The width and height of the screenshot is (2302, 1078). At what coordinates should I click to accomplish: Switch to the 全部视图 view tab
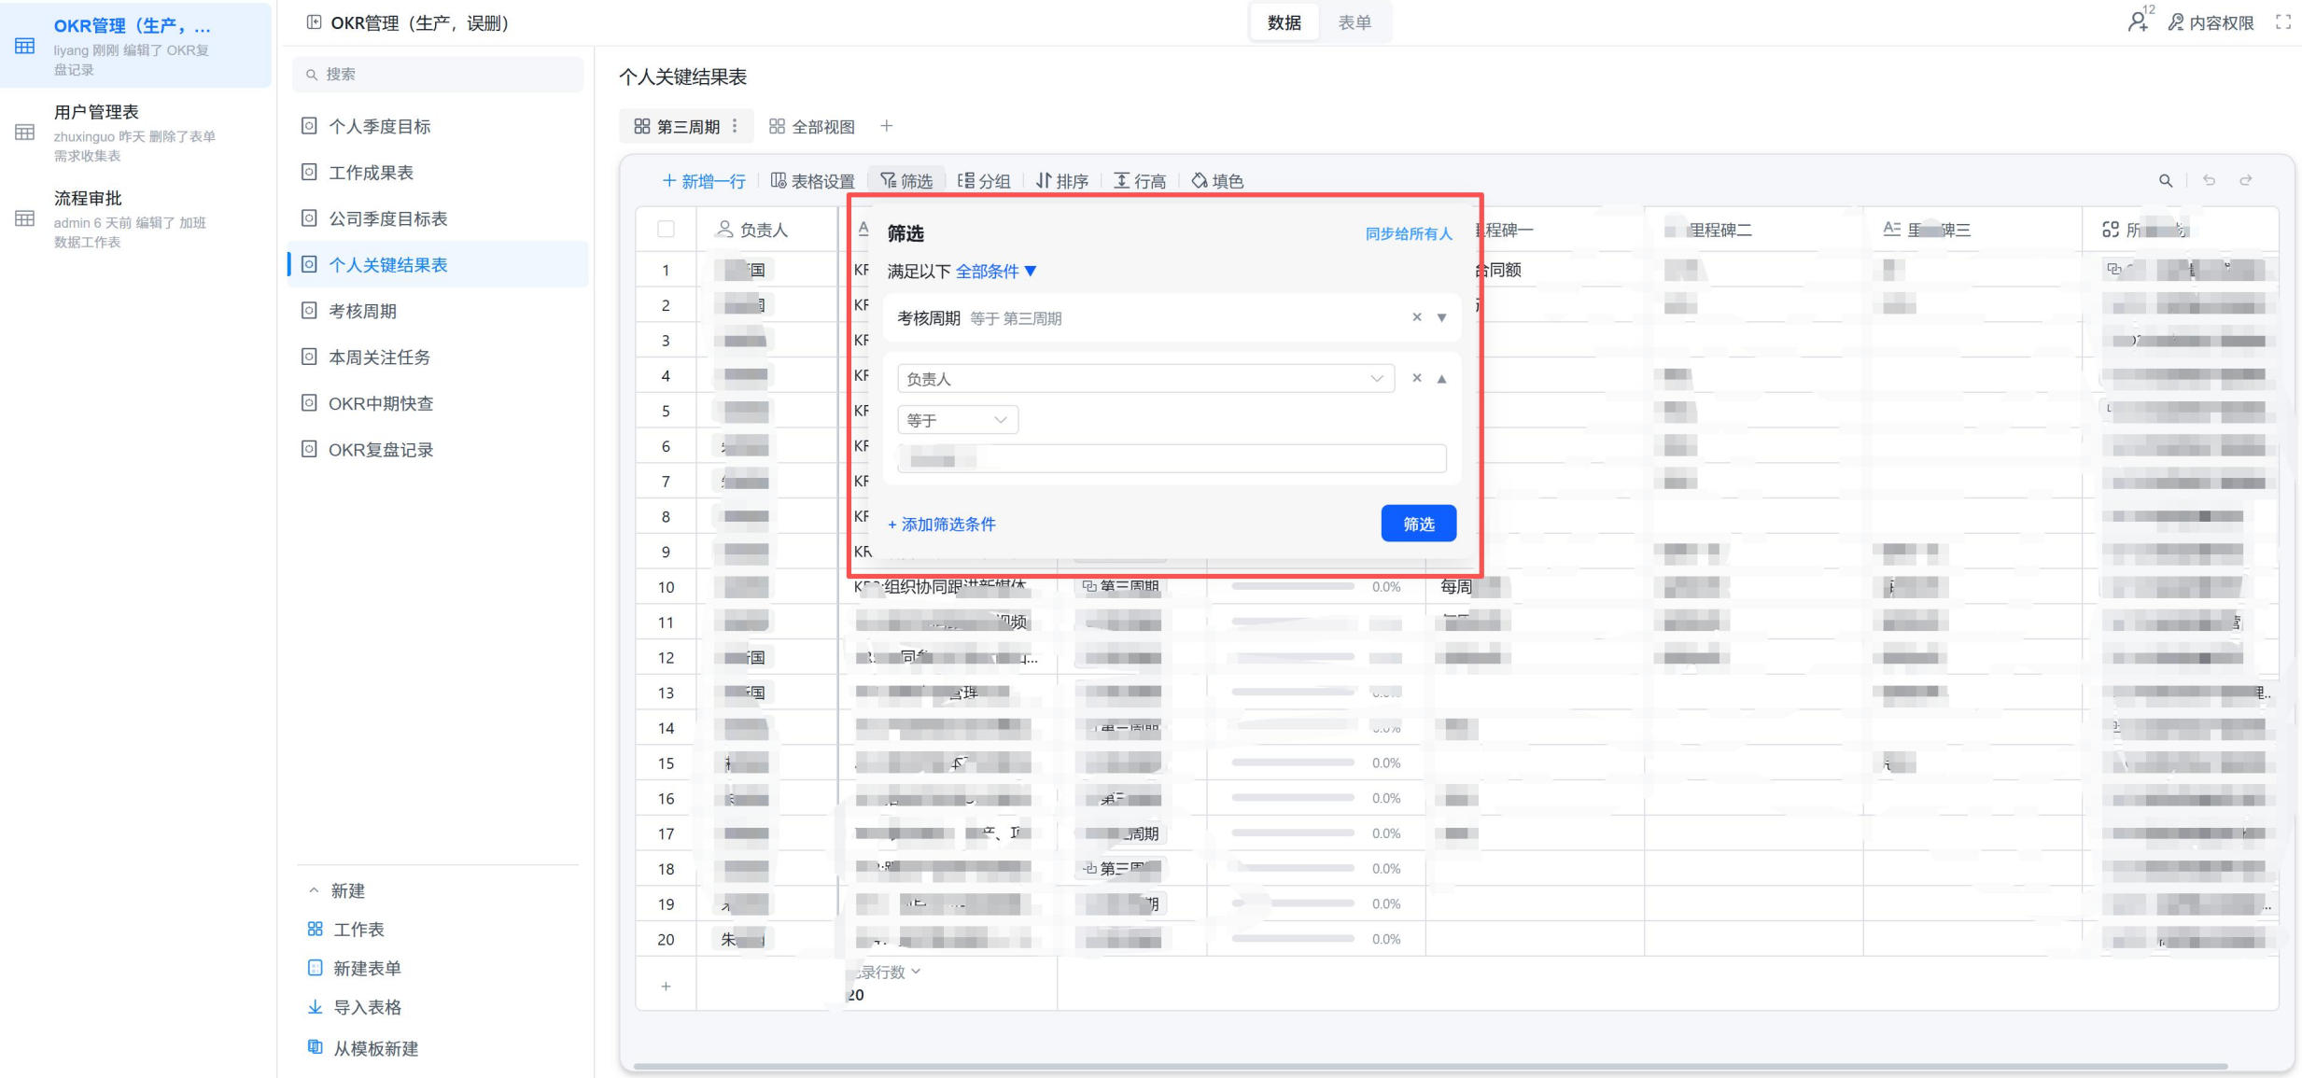pyautogui.click(x=811, y=127)
